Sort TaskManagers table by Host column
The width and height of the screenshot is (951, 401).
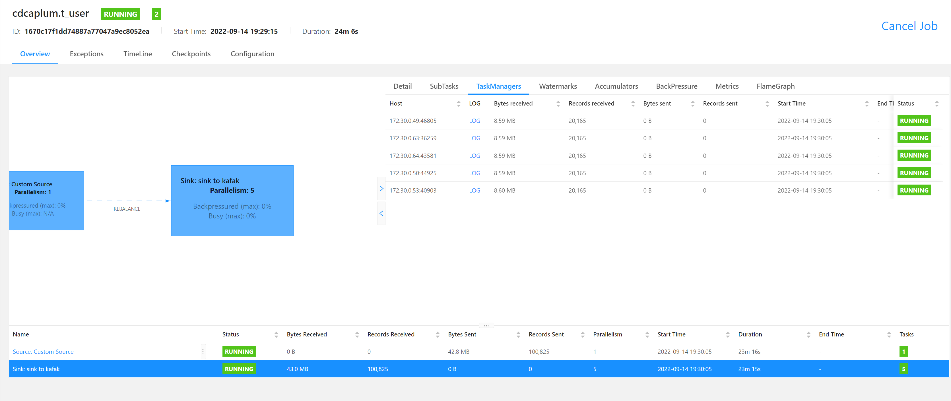tap(459, 104)
